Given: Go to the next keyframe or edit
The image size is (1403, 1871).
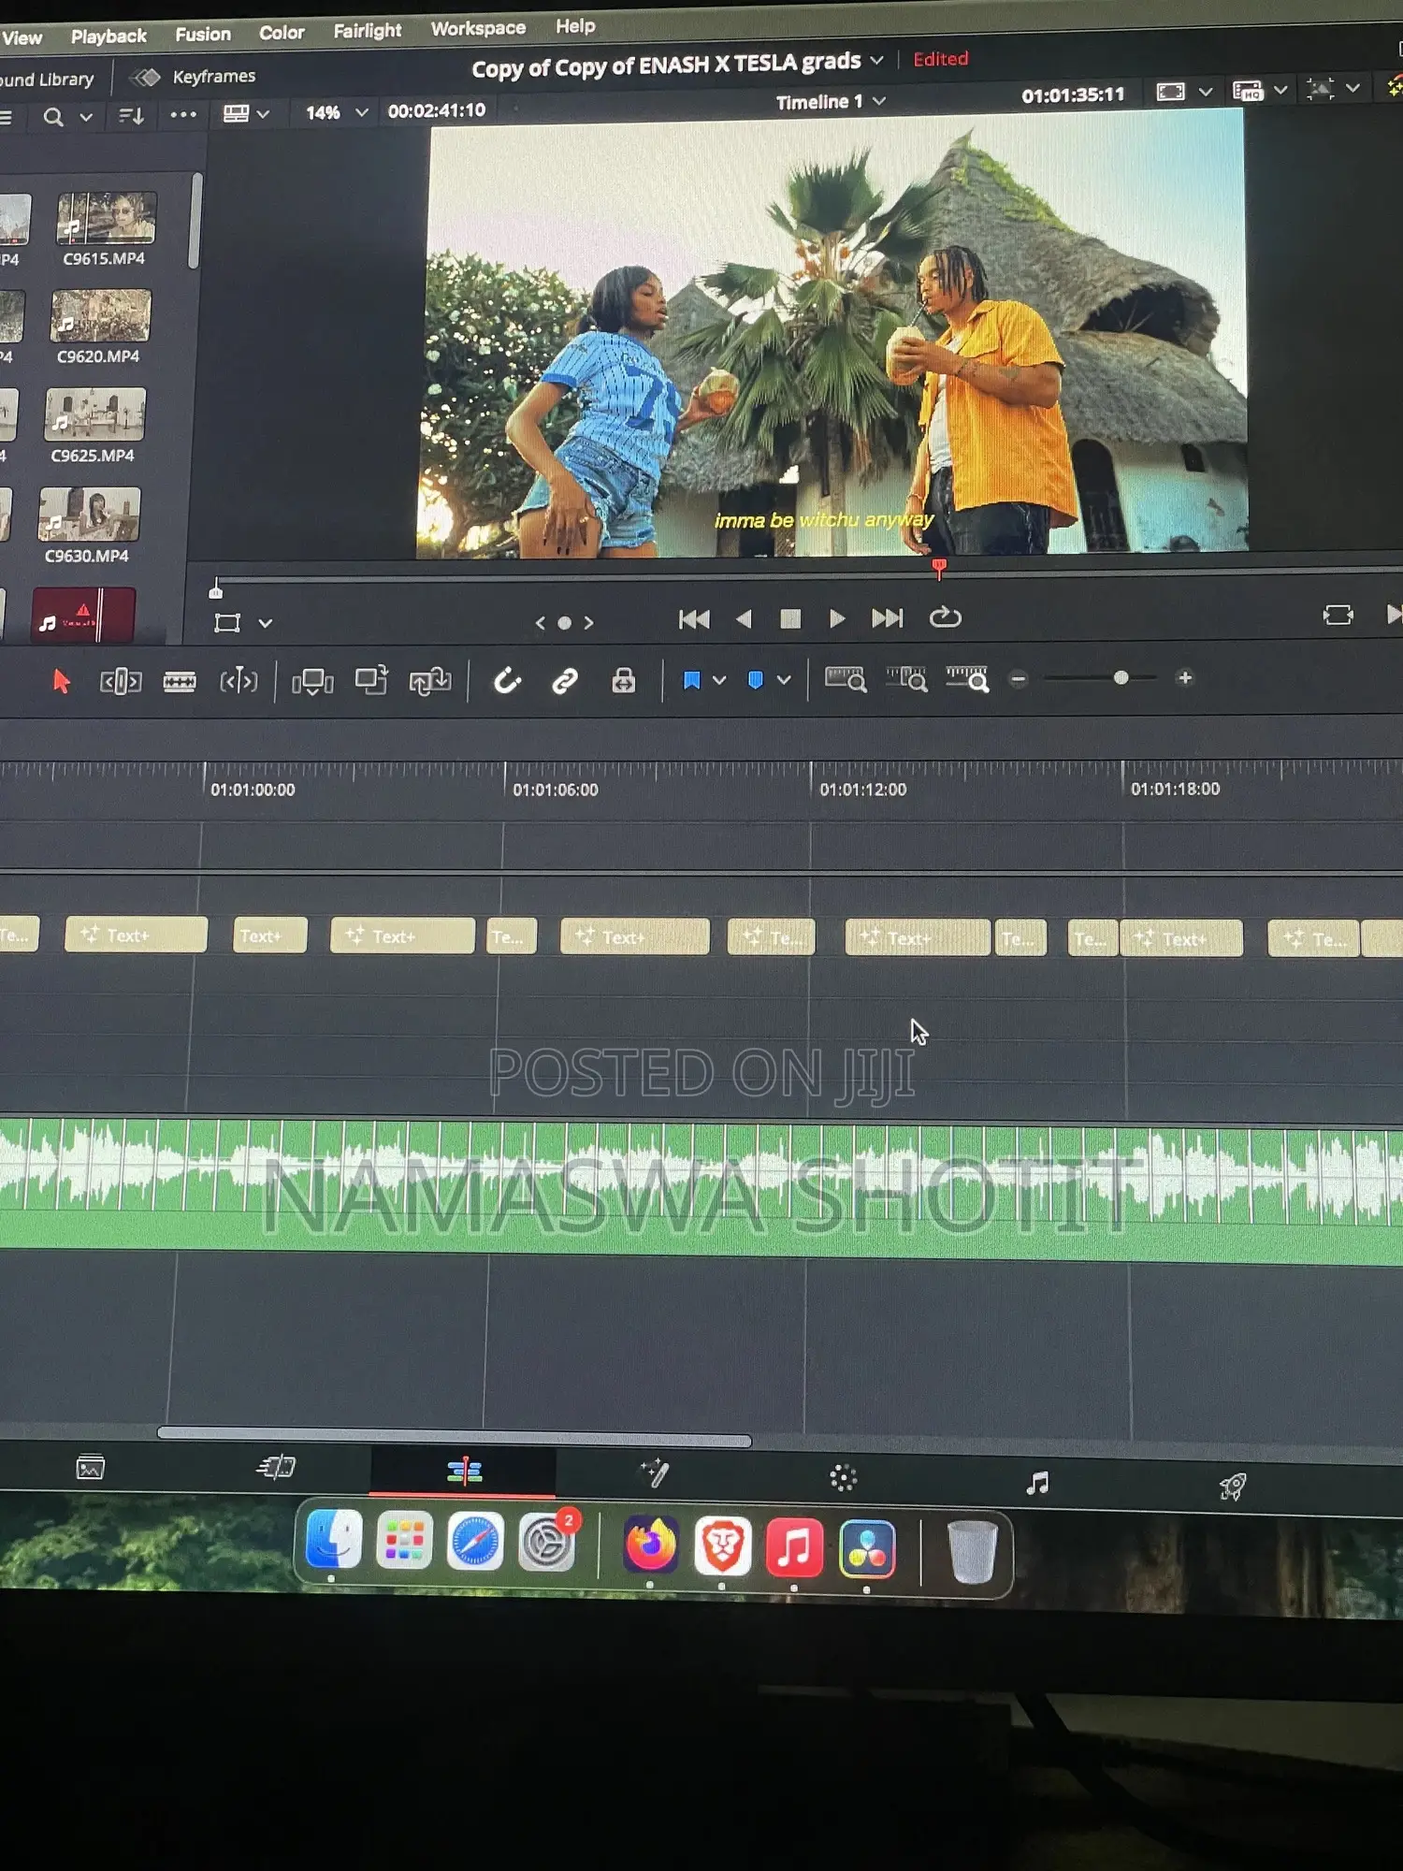Looking at the screenshot, I should click(588, 622).
